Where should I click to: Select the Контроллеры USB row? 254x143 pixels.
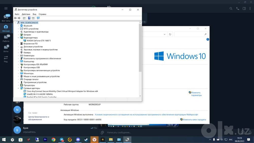31,67
